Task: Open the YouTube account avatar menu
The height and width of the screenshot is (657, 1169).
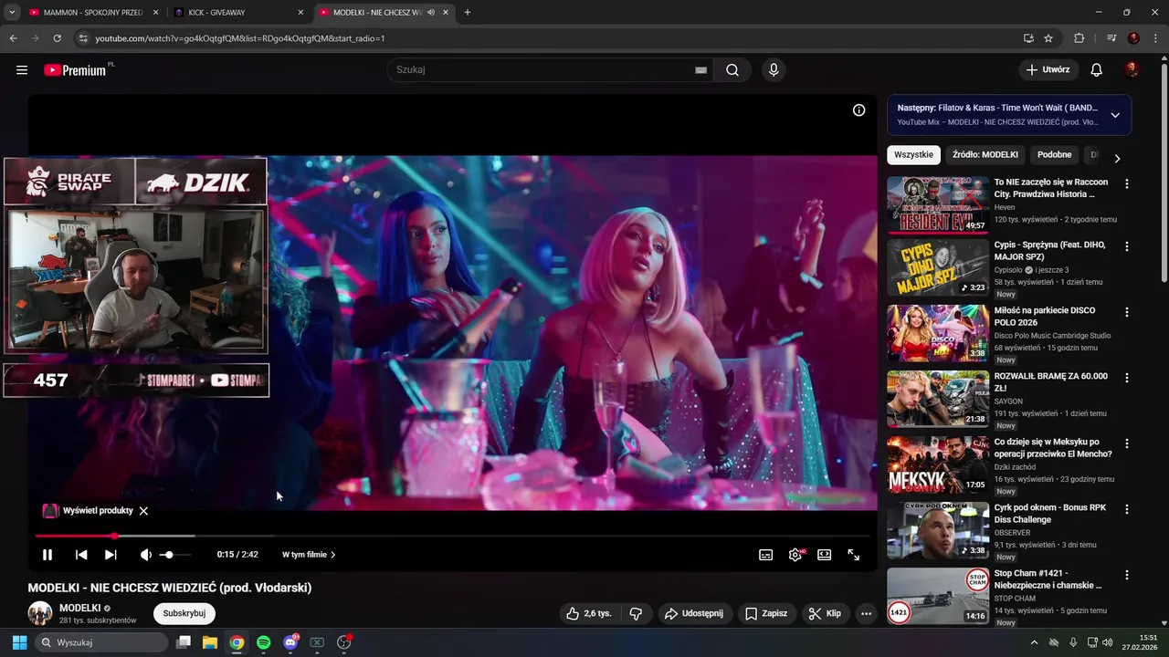Action: point(1132,70)
